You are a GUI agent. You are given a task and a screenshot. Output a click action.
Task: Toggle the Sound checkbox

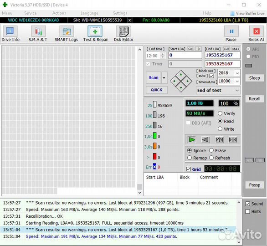(x=248, y=204)
